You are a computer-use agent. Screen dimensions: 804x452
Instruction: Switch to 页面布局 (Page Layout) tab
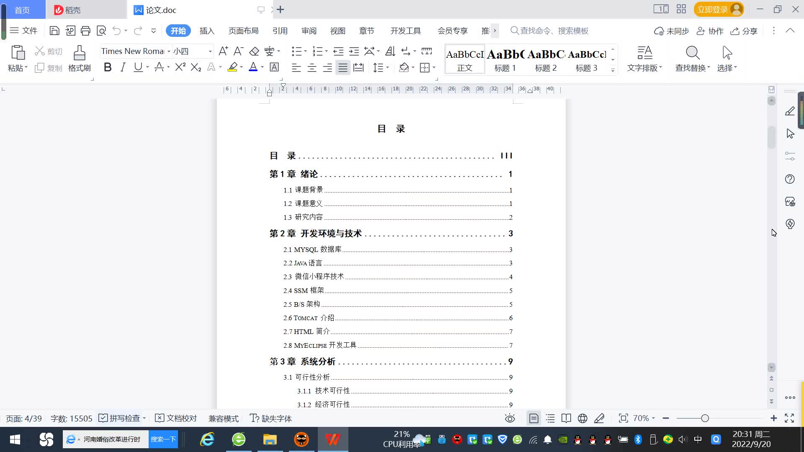(x=243, y=31)
